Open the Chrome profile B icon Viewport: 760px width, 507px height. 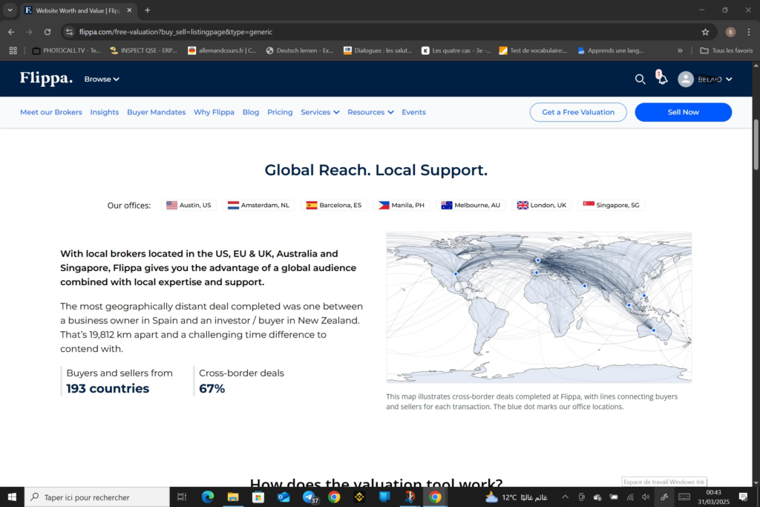pos(730,32)
